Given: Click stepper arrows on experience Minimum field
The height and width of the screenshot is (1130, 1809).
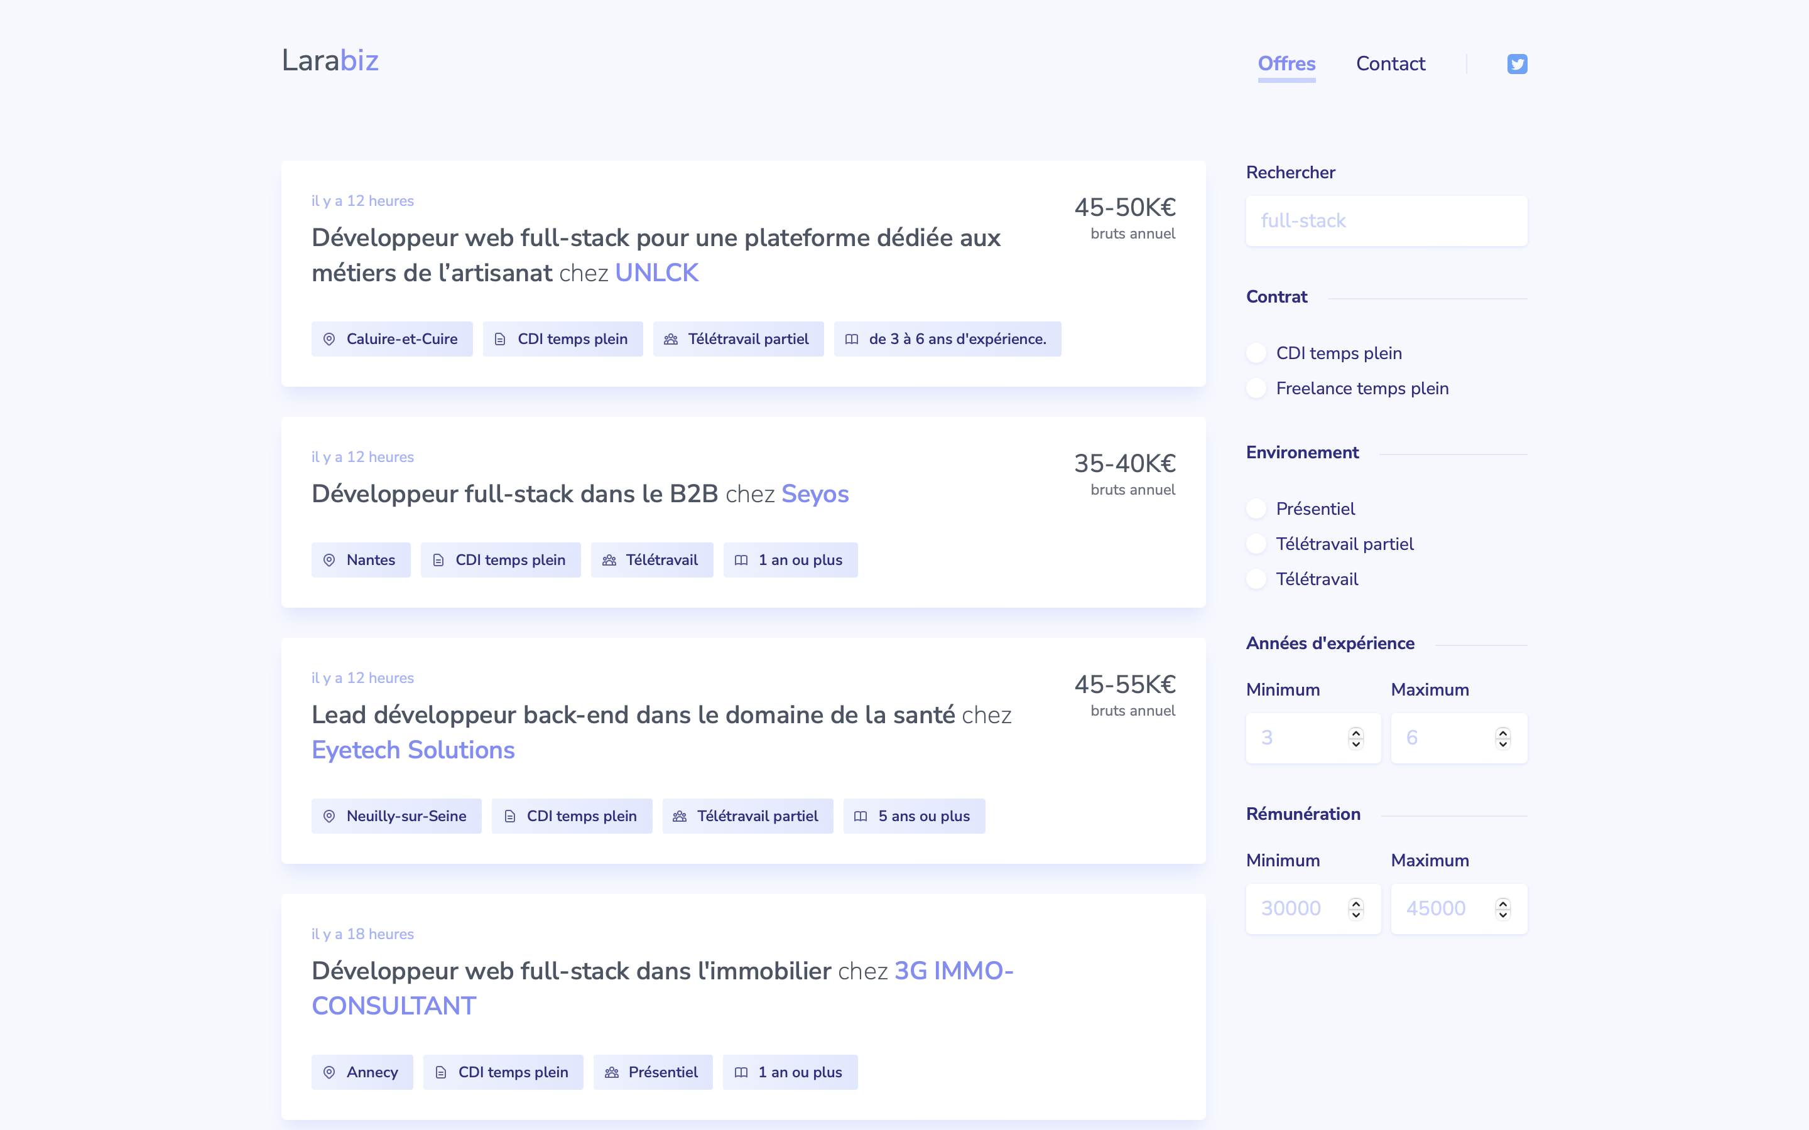Looking at the screenshot, I should tap(1356, 738).
